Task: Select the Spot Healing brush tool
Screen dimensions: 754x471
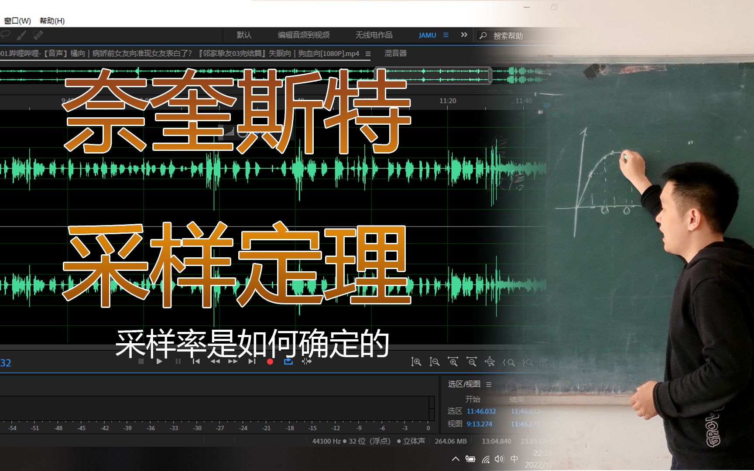Action: click(38, 34)
